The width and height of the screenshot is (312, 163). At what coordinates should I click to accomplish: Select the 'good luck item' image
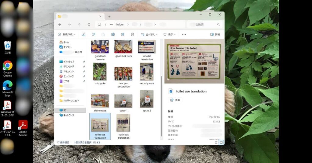pos(123,49)
